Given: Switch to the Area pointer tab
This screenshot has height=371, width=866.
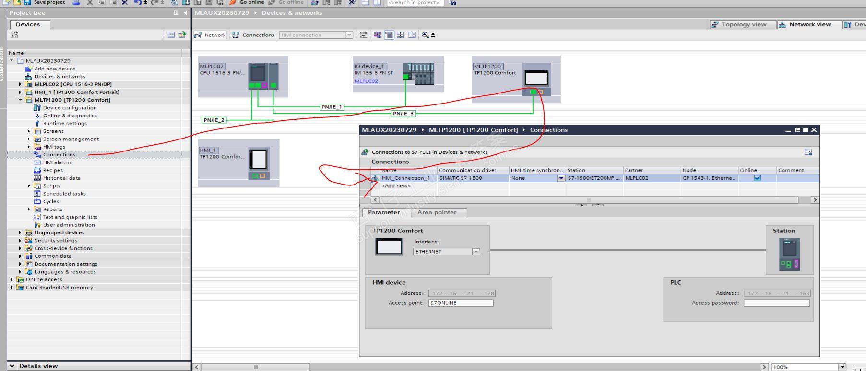Looking at the screenshot, I should 437,212.
